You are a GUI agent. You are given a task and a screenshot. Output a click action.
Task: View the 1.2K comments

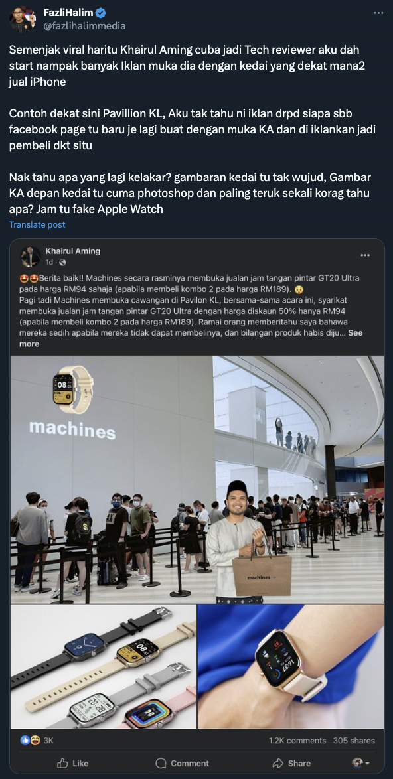pos(297,741)
